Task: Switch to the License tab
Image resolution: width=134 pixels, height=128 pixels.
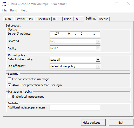Action: click(x=104, y=19)
